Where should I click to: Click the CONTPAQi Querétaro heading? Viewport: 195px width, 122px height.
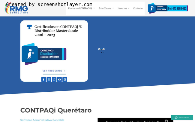click(56, 110)
